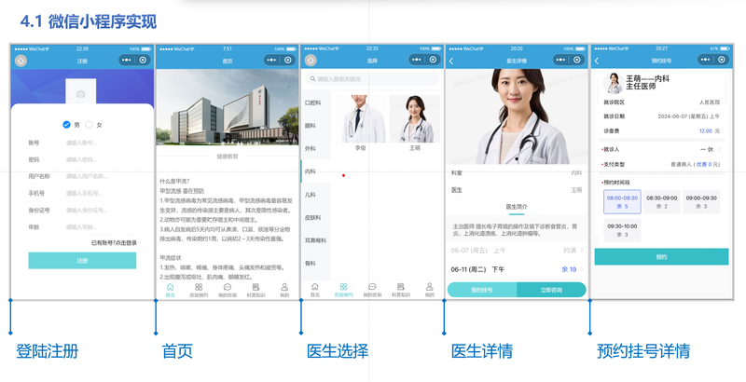
Task: Tap the teal 预约 confirm button
Action: pos(661,257)
